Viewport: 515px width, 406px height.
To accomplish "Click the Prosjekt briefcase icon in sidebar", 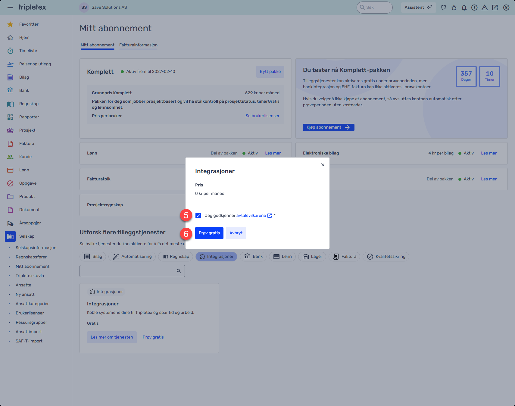I will tap(10, 130).
